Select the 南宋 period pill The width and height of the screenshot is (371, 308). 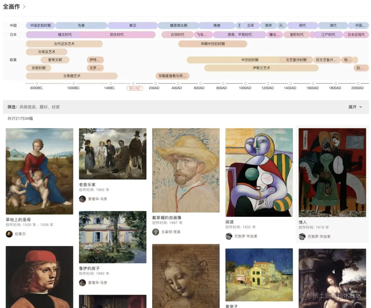[268, 25]
